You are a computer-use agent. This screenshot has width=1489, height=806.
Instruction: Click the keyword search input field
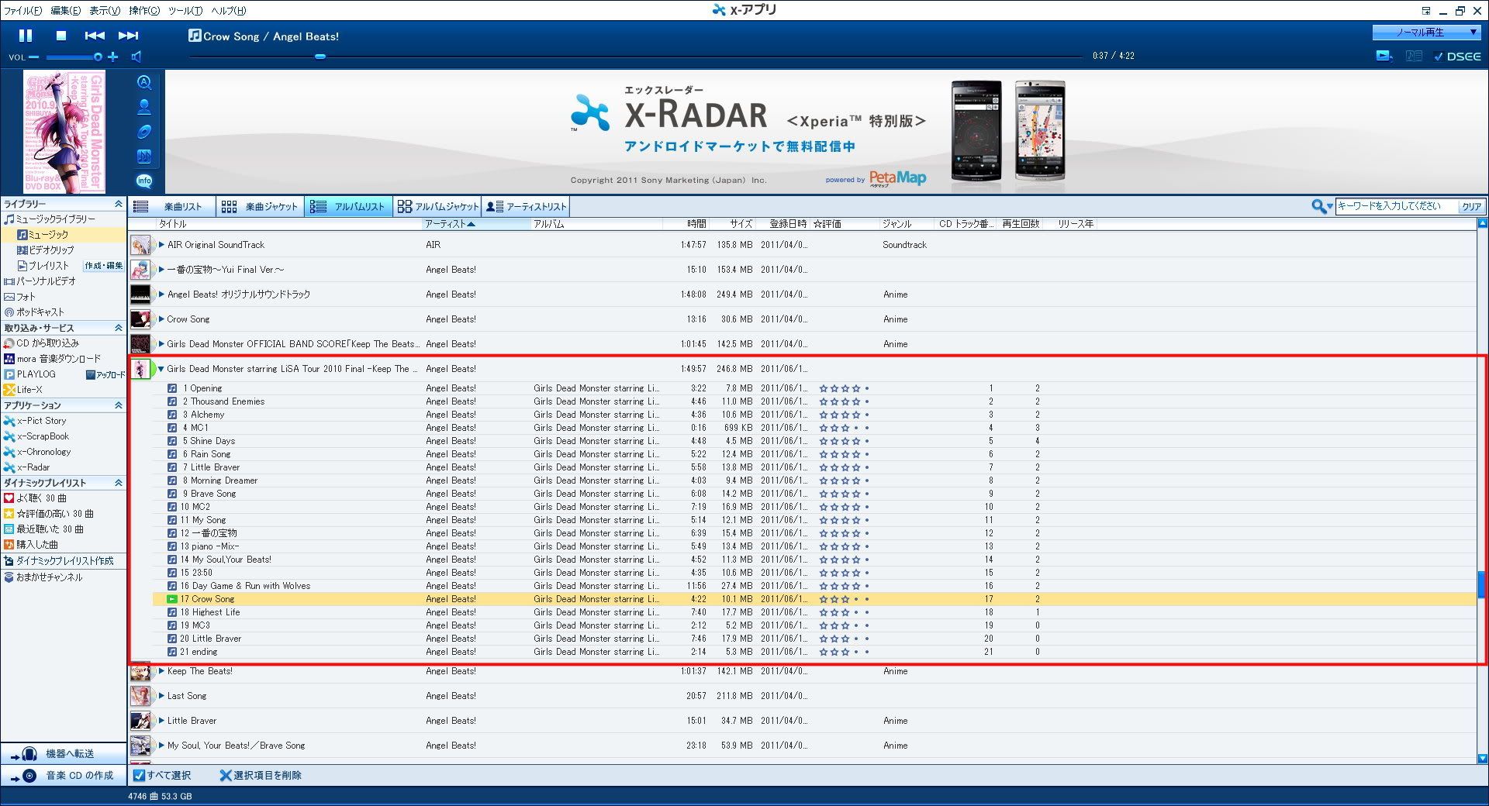1394,206
